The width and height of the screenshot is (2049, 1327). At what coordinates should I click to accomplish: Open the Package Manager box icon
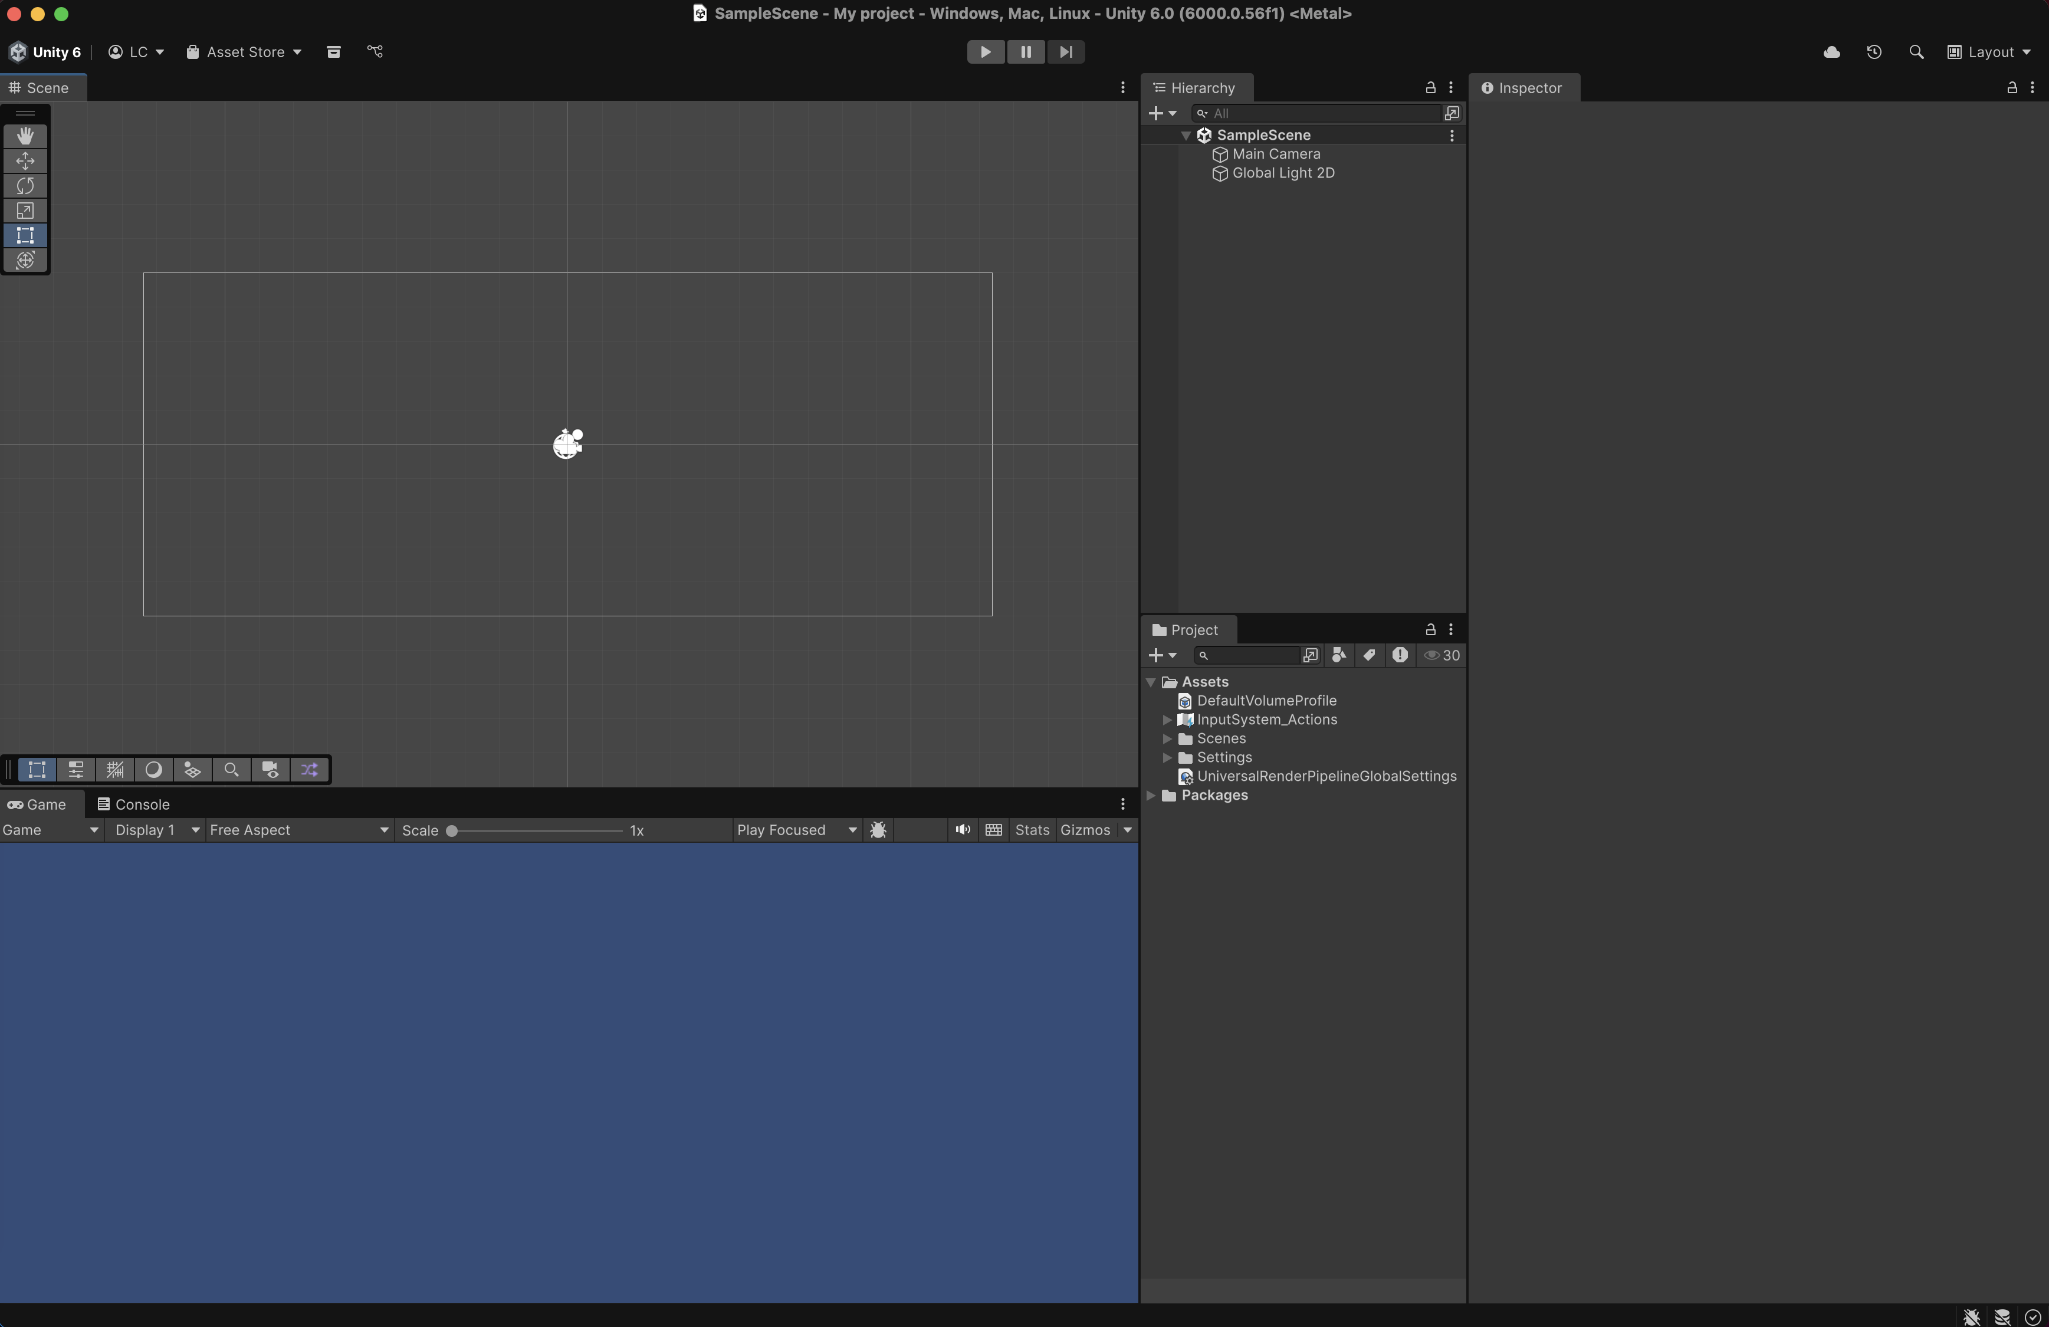(333, 52)
